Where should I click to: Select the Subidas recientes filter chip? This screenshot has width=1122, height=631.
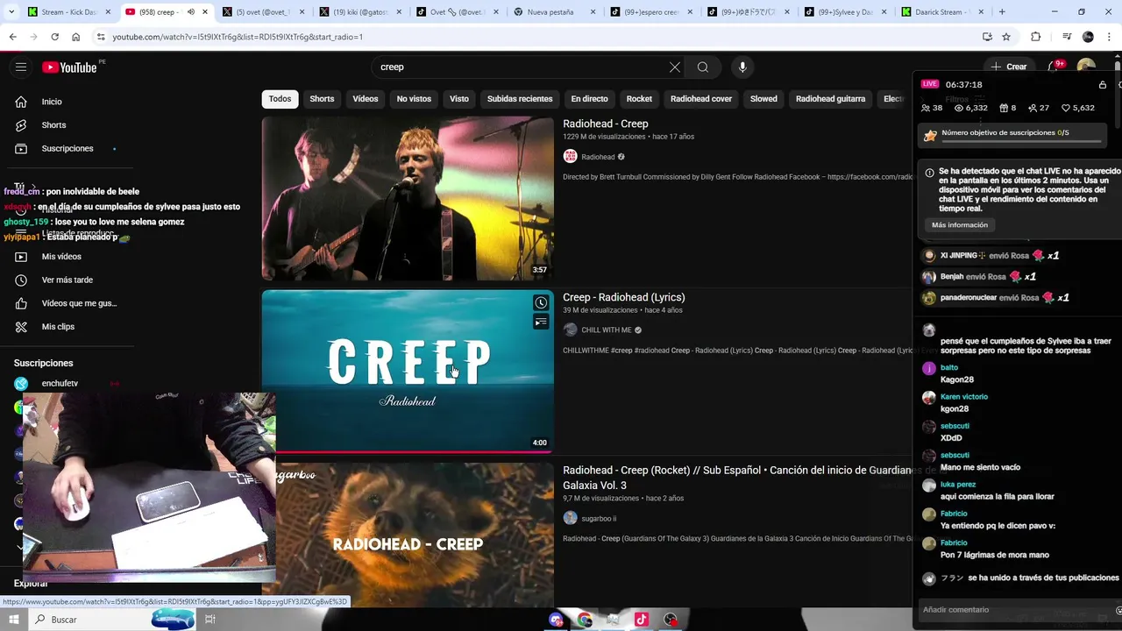(520, 99)
